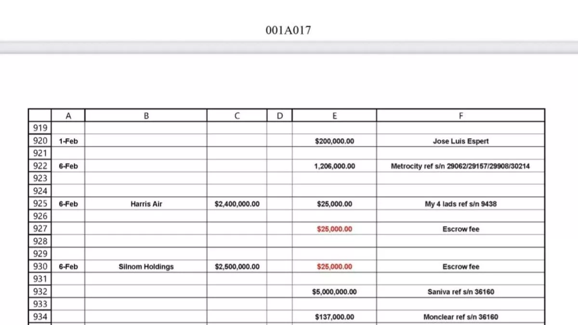Click the $5,000,000.00 amount cell
The height and width of the screenshot is (325, 578).
pyautogui.click(x=334, y=292)
